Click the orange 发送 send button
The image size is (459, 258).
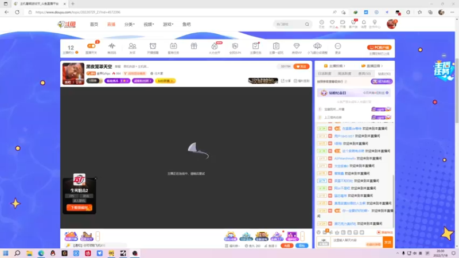(x=388, y=242)
